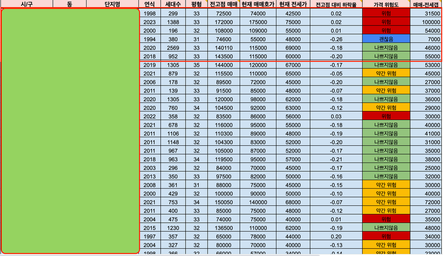Select 약간 위험 cell in the 753 row
This screenshot has width=443, height=256.
(x=386, y=202)
